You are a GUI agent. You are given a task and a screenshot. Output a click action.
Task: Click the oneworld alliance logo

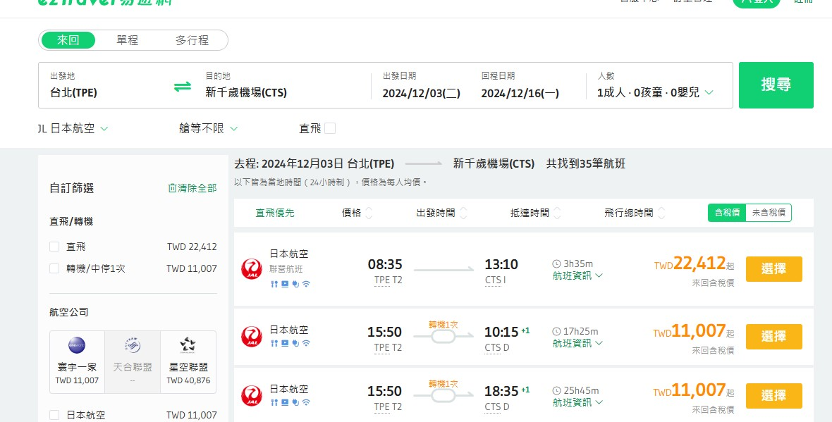[x=77, y=345]
